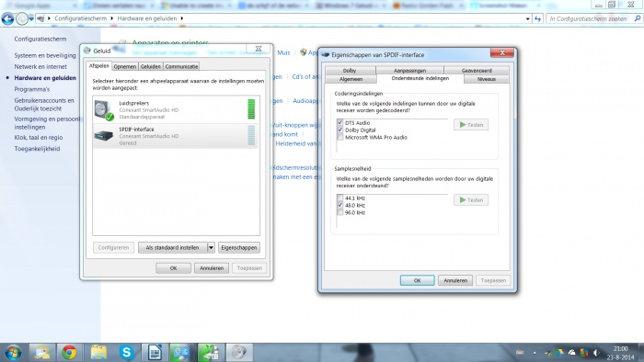Close the SPDIF-interface properties dialog
This screenshot has width=644, height=362.
502,53
